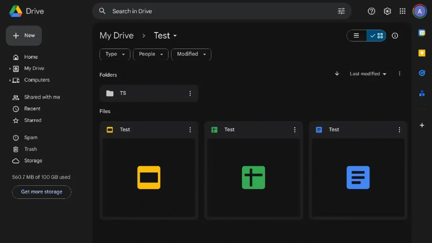Viewport: 432px width, 243px height.
Task: Open the Trash section
Action: pyautogui.click(x=31, y=149)
